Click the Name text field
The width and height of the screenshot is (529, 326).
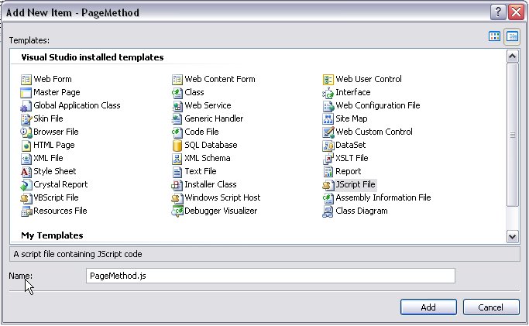point(270,276)
